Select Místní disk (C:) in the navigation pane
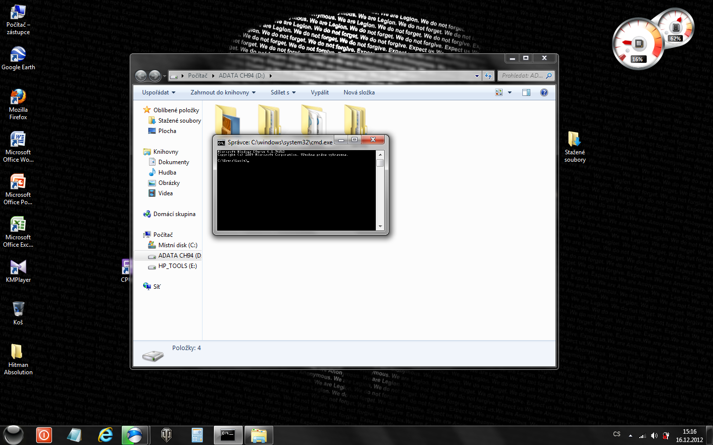Image resolution: width=713 pixels, height=445 pixels. pos(173,245)
